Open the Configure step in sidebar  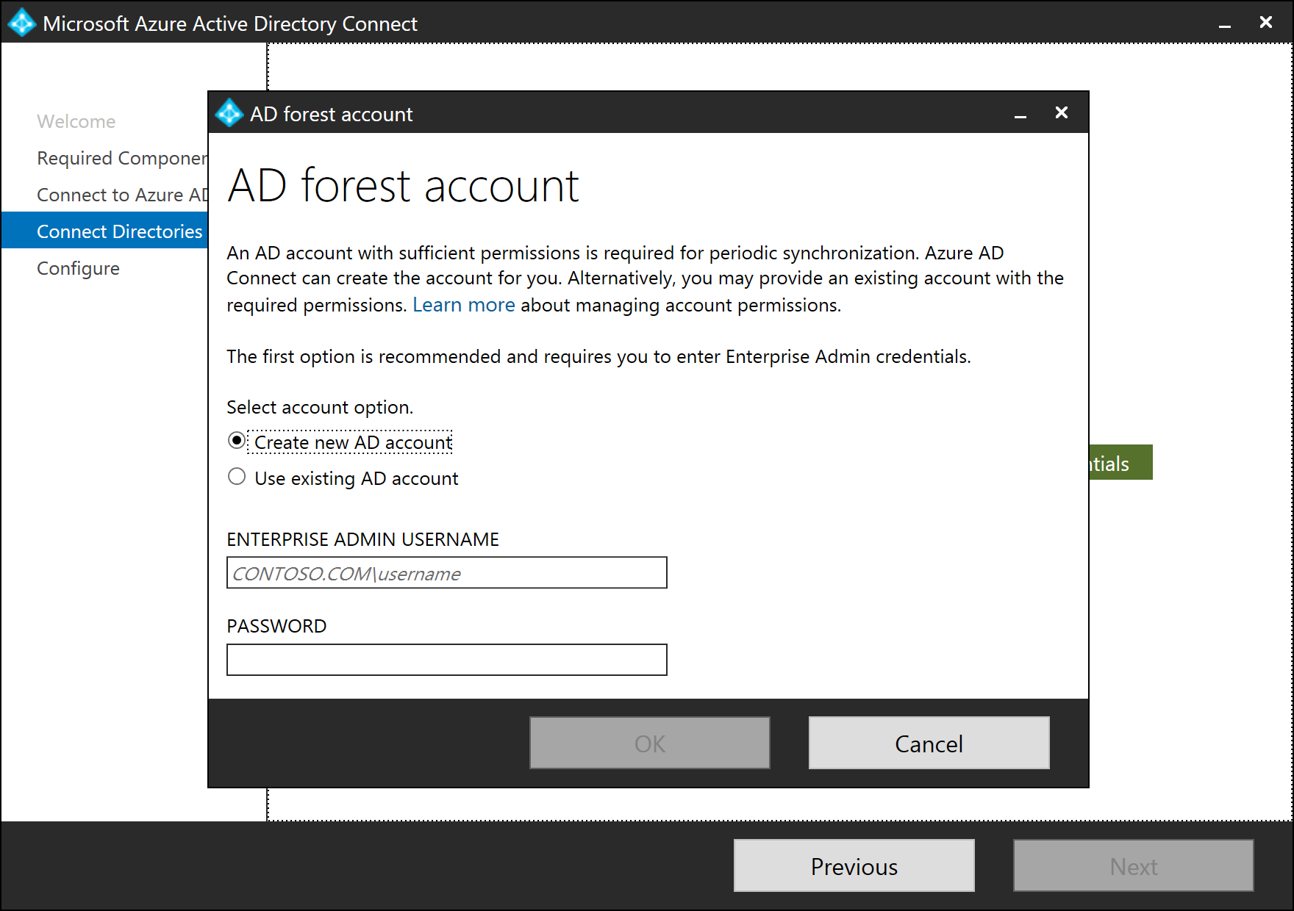(78, 268)
